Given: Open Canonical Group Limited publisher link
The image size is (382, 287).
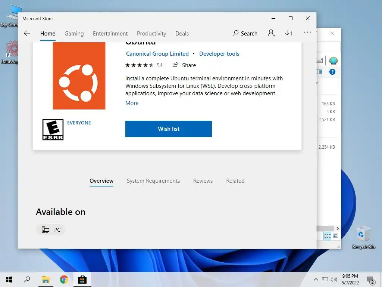Looking at the screenshot, I should [x=157, y=54].
